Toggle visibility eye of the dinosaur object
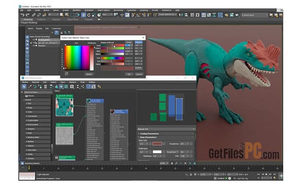 pos(34,43)
